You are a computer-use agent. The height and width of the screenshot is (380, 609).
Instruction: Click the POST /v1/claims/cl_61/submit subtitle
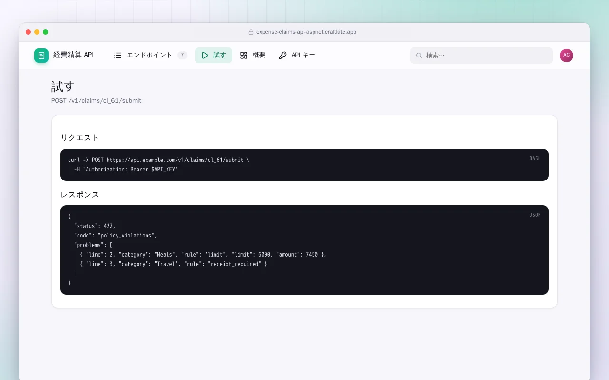[x=96, y=101]
